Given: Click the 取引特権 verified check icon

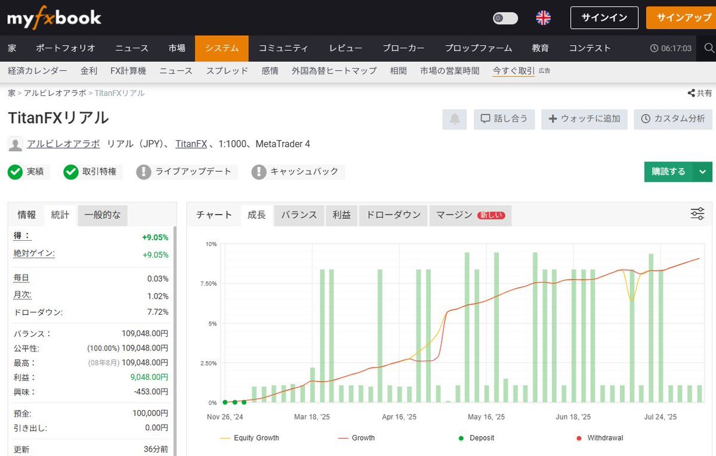Looking at the screenshot, I should pyautogui.click(x=72, y=172).
